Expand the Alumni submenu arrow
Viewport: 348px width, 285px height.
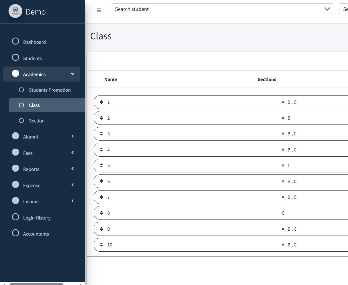click(72, 136)
